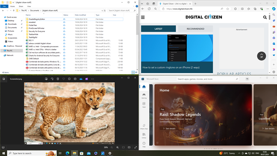Open the Share ribbon tab in Explorer

coord(21,6)
